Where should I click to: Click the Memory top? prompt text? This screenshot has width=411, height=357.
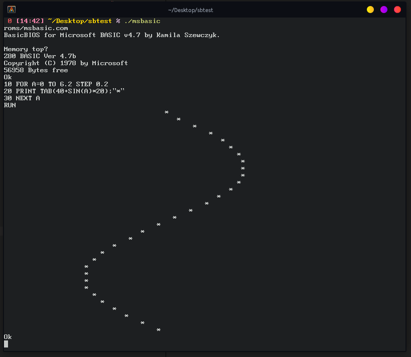point(26,49)
